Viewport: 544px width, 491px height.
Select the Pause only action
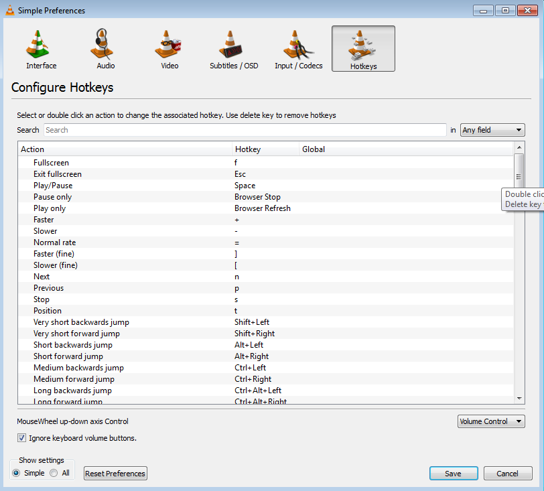pyautogui.click(x=266, y=197)
